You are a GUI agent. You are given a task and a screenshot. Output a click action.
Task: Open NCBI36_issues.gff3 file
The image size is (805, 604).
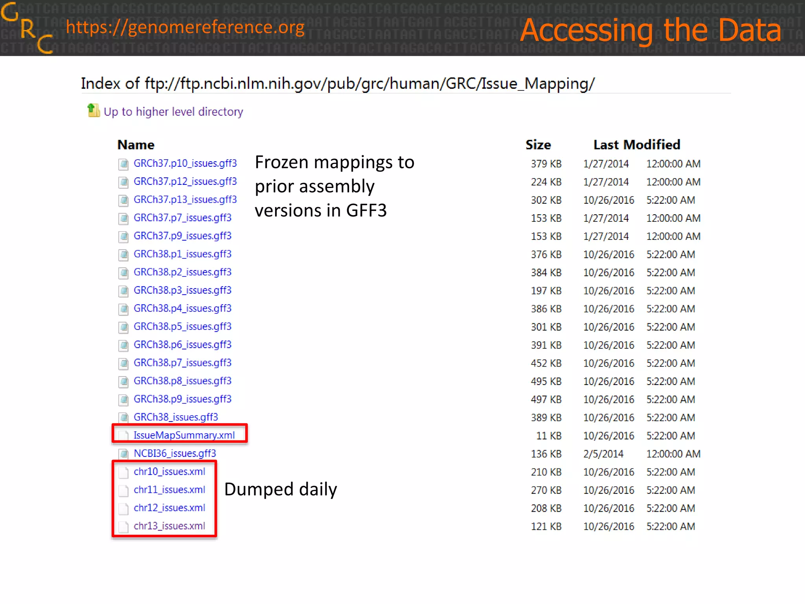pyautogui.click(x=175, y=453)
